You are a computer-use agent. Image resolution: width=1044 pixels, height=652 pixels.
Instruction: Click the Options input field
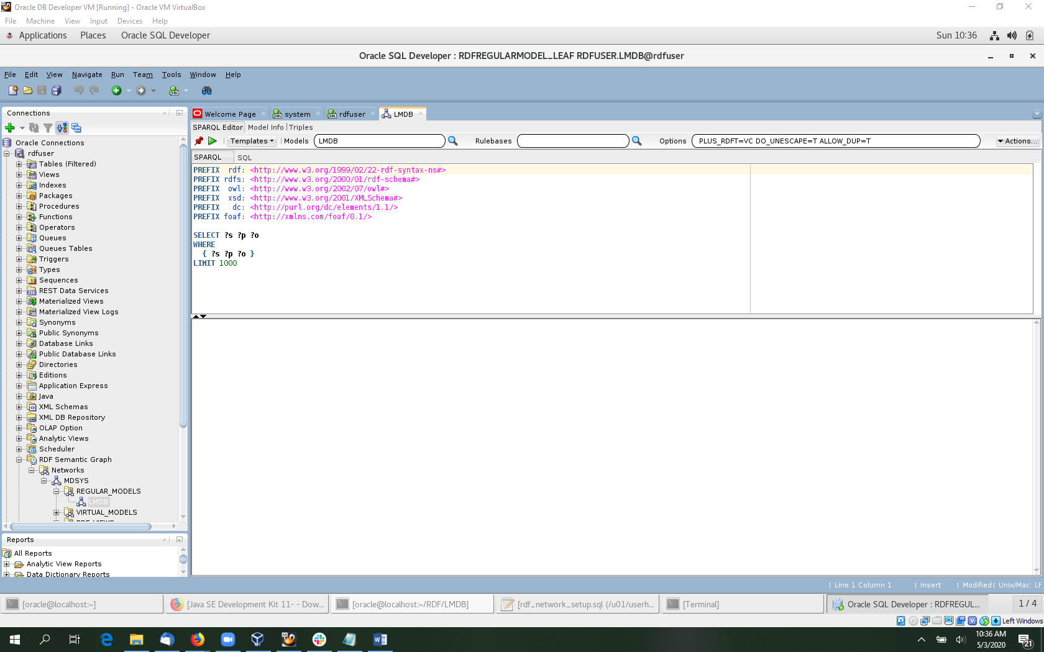point(836,141)
